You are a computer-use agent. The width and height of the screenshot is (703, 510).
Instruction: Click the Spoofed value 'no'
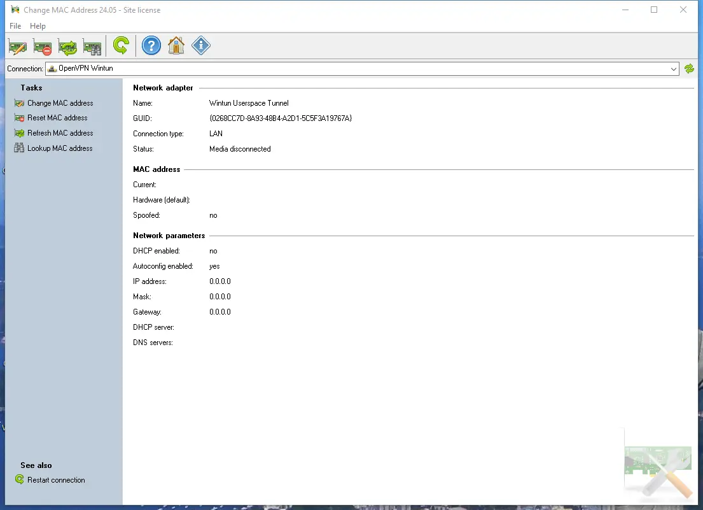(213, 215)
